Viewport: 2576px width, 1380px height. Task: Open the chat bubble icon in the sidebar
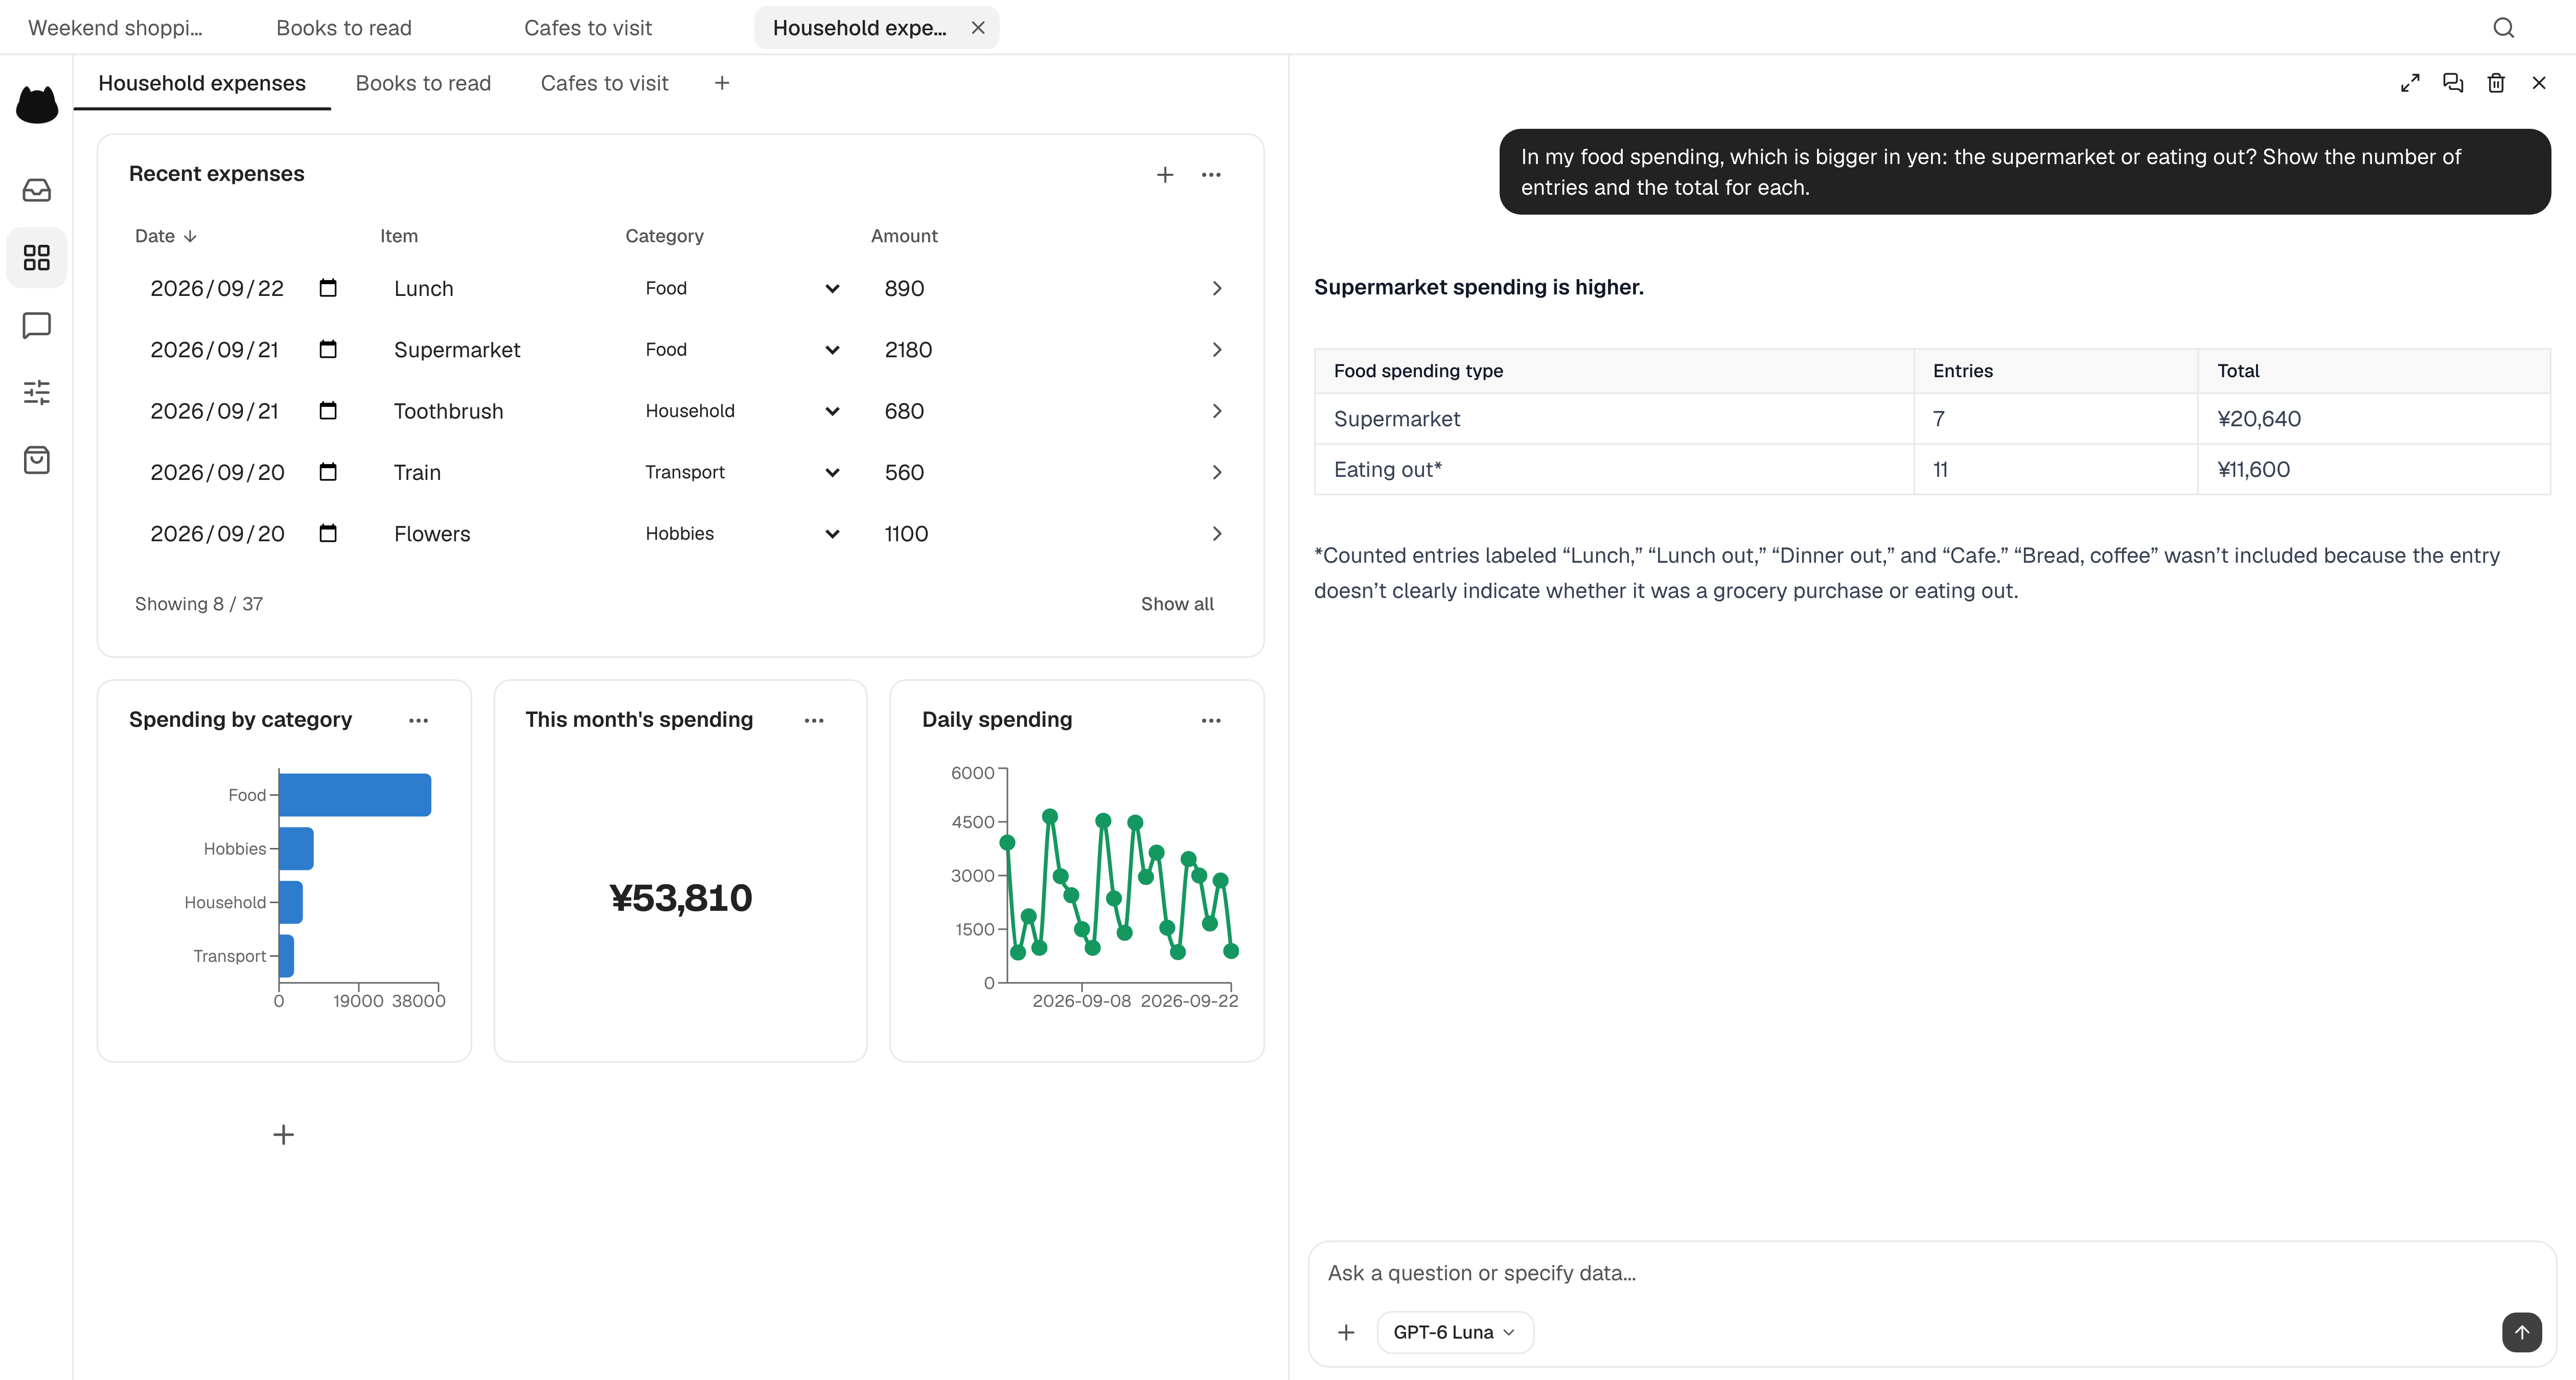[x=37, y=325]
